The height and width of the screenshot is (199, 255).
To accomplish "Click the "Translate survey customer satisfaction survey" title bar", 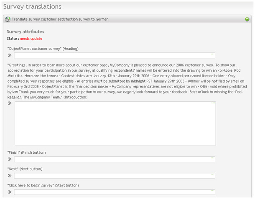I will point(60,19).
